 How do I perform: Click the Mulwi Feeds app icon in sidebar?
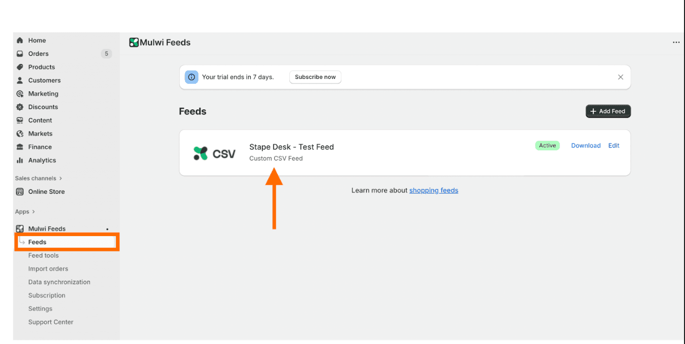(x=20, y=228)
